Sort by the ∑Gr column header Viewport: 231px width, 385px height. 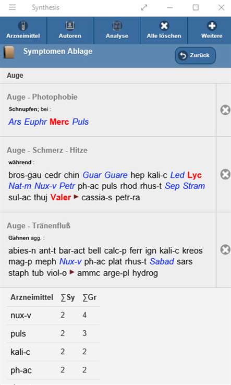90,297
